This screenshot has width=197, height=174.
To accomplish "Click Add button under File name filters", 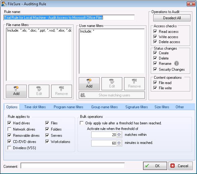I will 16,91.
